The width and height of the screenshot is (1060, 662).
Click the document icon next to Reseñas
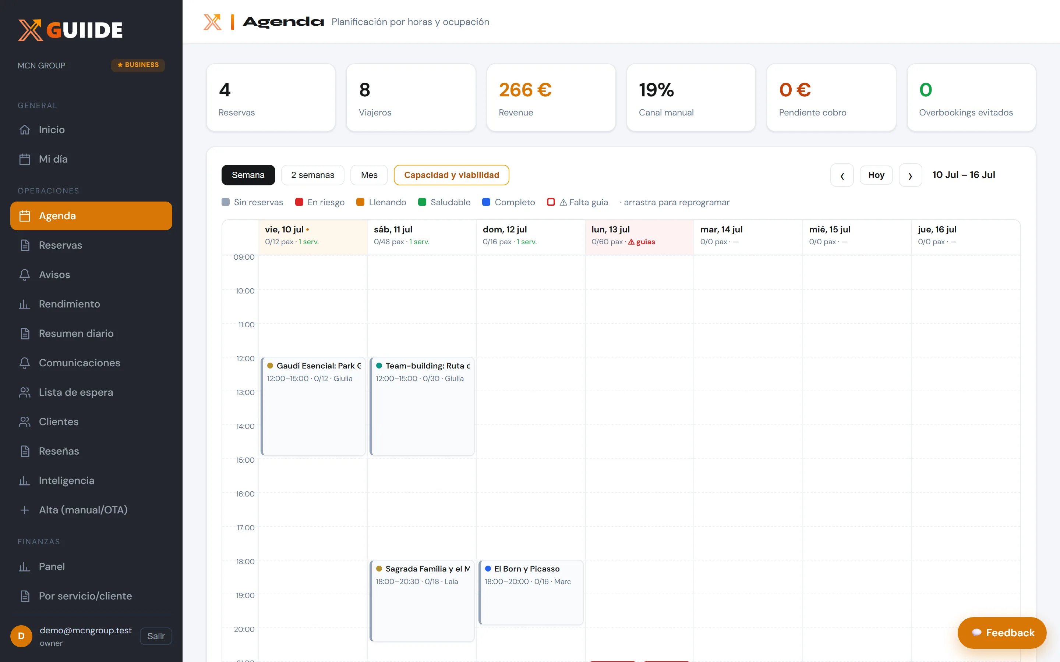(x=25, y=451)
